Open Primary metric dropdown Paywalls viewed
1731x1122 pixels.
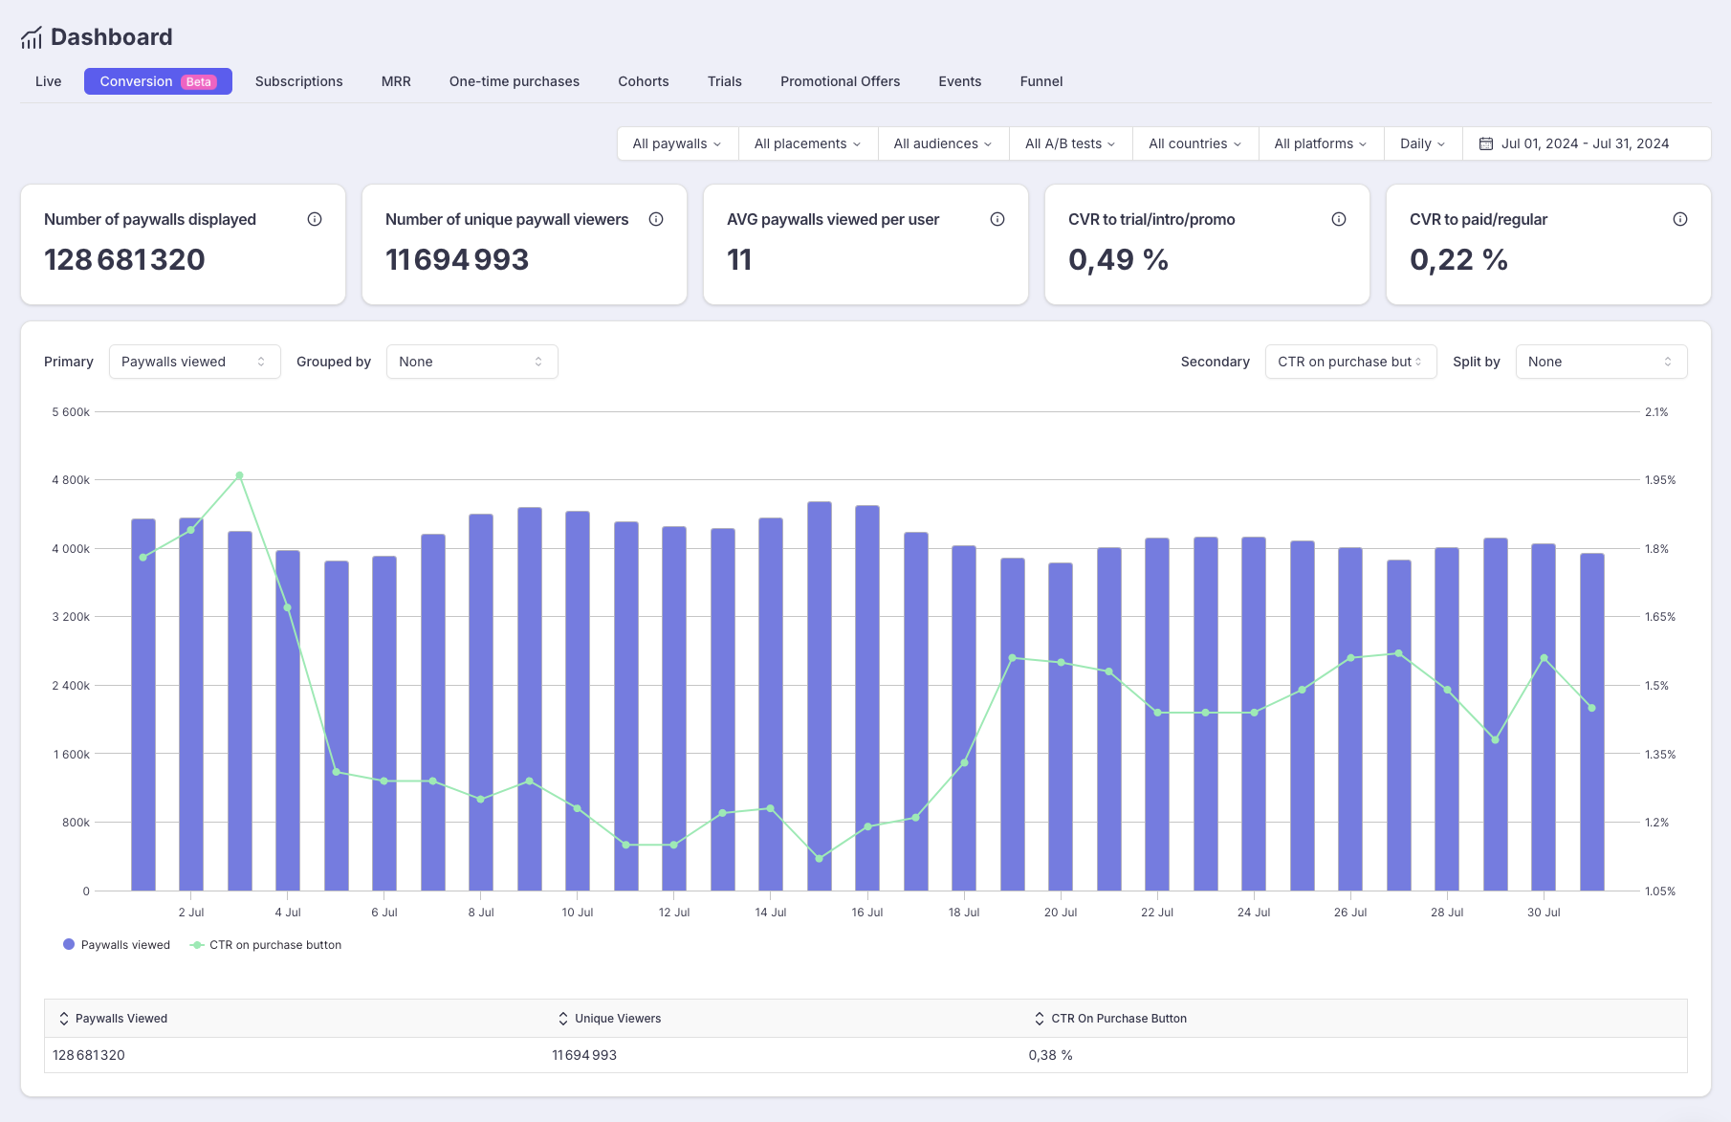point(195,362)
